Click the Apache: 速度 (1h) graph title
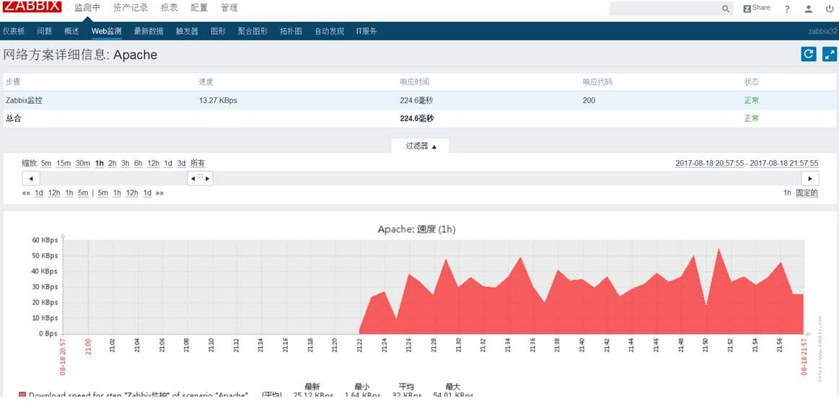The image size is (839, 401). pyautogui.click(x=416, y=229)
